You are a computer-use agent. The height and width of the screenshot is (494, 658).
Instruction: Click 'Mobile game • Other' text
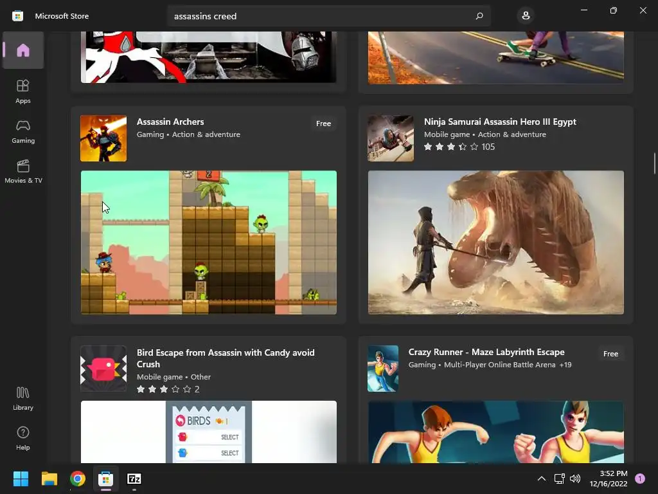coord(173,377)
